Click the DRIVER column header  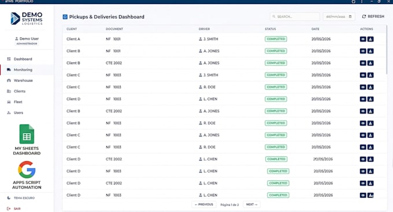click(x=204, y=29)
